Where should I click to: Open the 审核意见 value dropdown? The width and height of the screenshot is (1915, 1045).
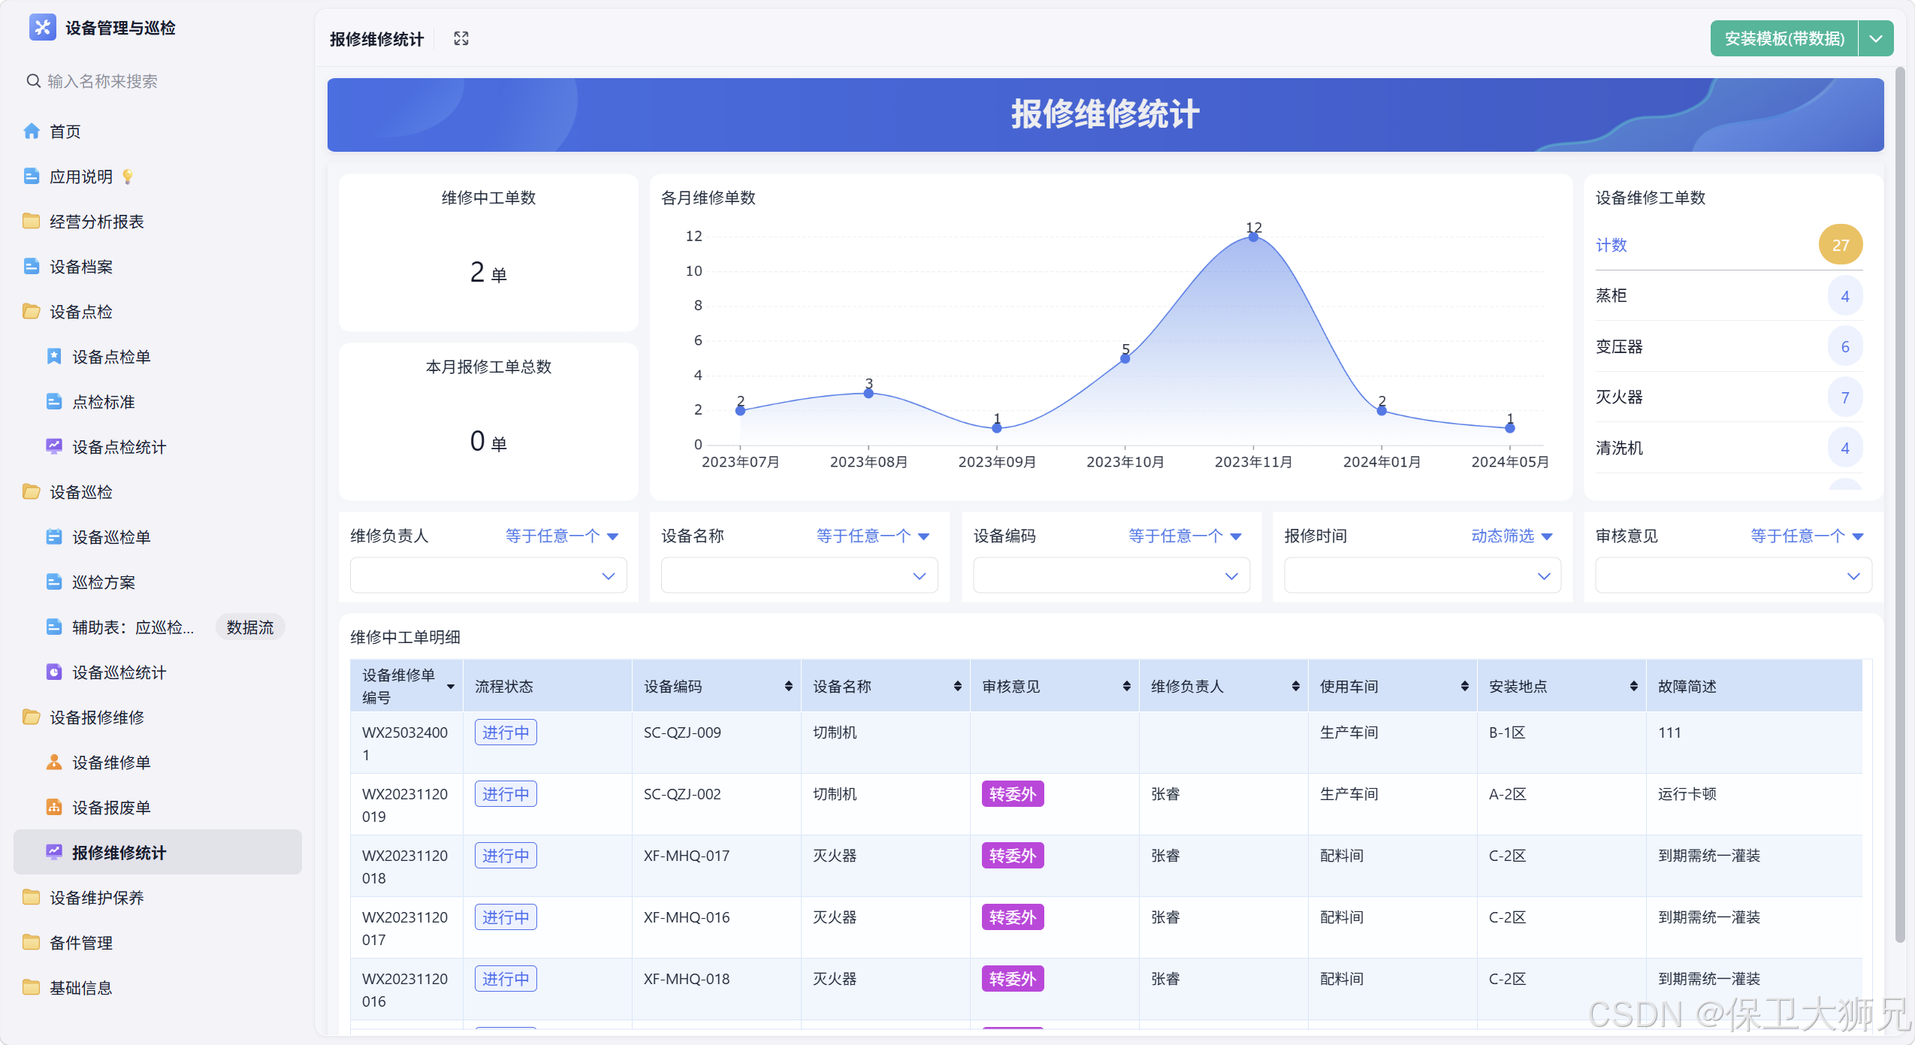click(x=1733, y=576)
